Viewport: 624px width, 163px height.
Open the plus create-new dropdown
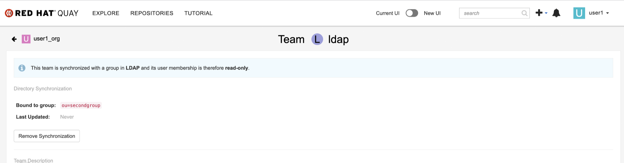541,13
